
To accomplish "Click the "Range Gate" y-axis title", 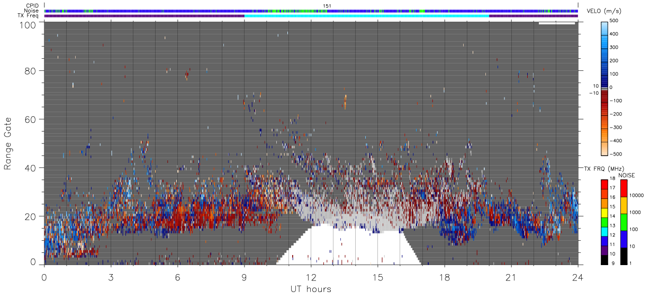I will point(7,143).
